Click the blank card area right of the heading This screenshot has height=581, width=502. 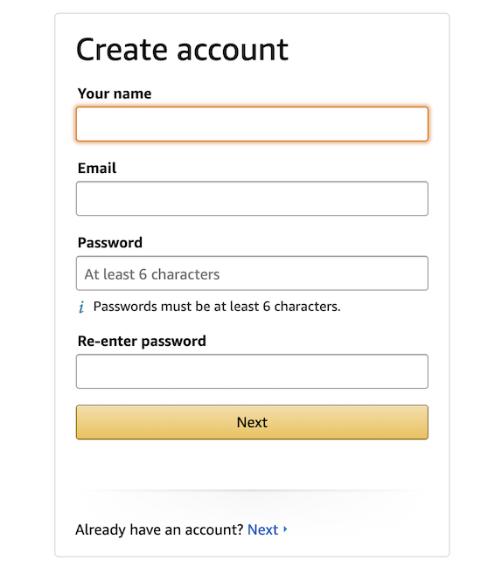(367, 50)
